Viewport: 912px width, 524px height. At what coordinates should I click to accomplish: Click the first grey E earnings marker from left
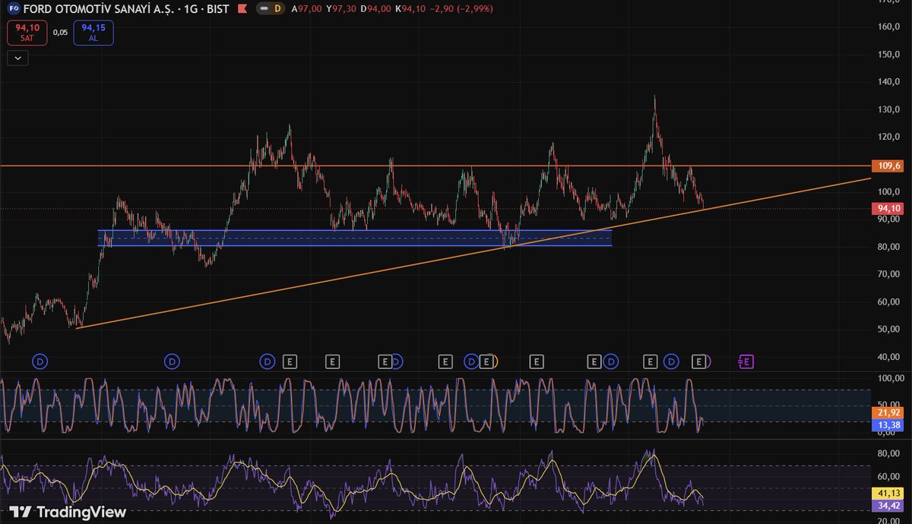(x=289, y=361)
